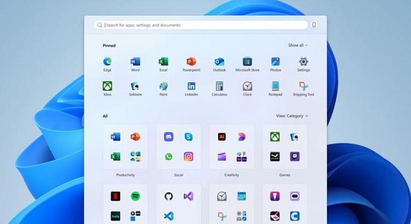The height and width of the screenshot is (224, 411).
Task: Open the Solitaire game
Action: tap(135, 87)
